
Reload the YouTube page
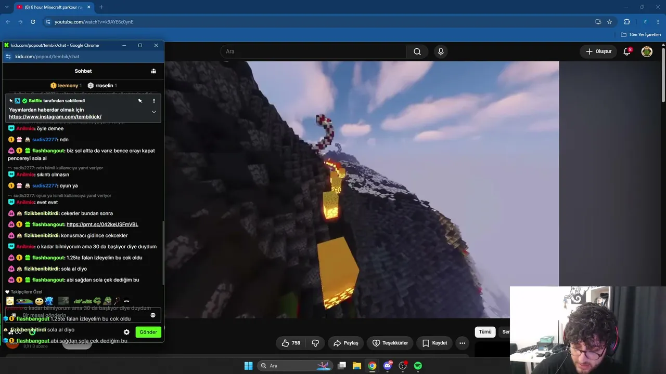point(33,22)
